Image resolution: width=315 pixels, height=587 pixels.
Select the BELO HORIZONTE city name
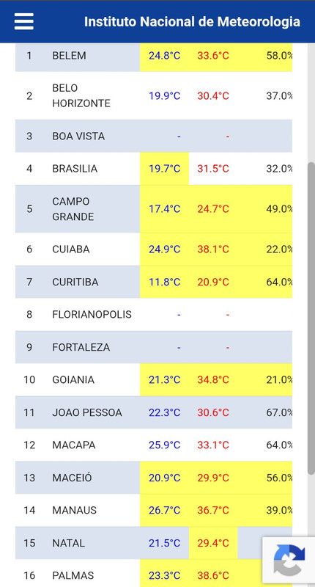81,96
